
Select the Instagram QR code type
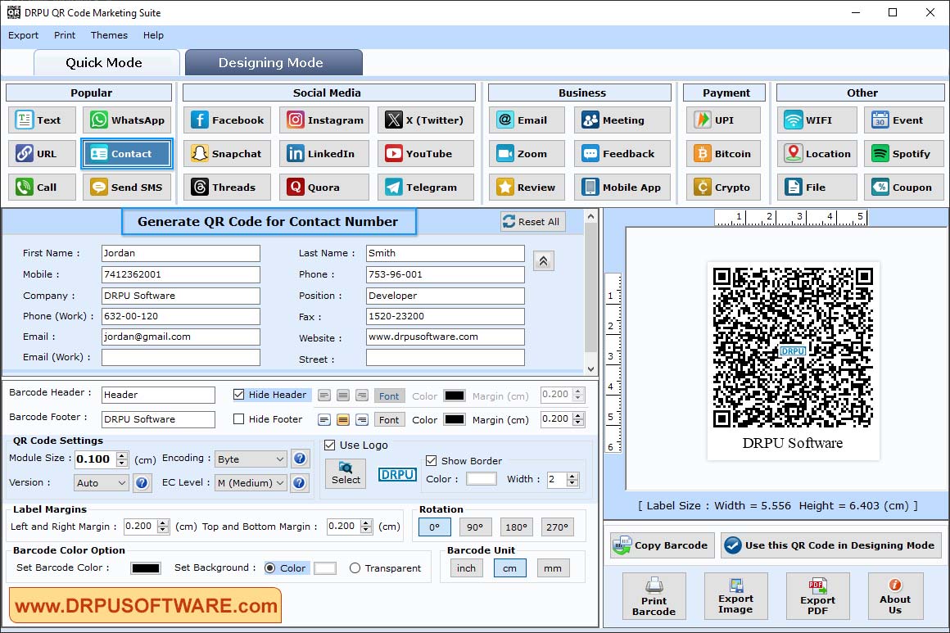click(324, 120)
